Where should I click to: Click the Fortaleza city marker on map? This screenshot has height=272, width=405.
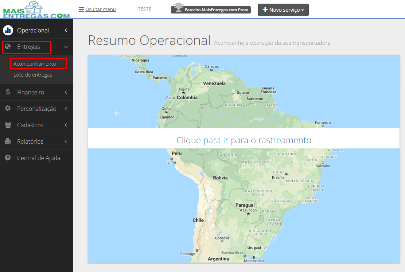[323, 126]
